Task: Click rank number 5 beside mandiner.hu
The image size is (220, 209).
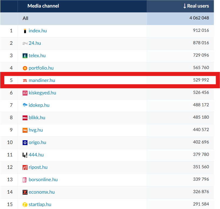Action: click(x=11, y=80)
